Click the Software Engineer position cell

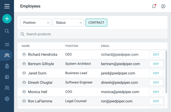(79, 82)
